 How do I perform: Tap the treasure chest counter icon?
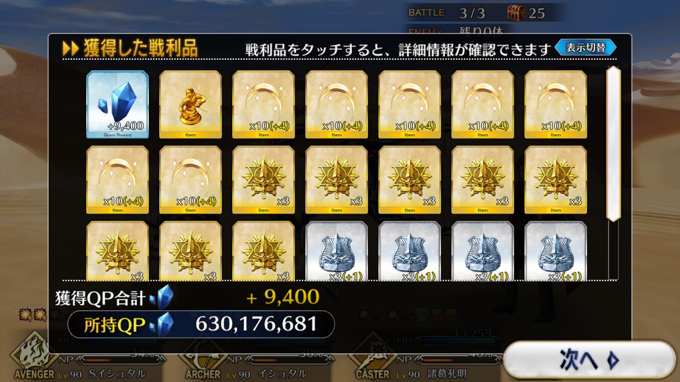(516, 12)
